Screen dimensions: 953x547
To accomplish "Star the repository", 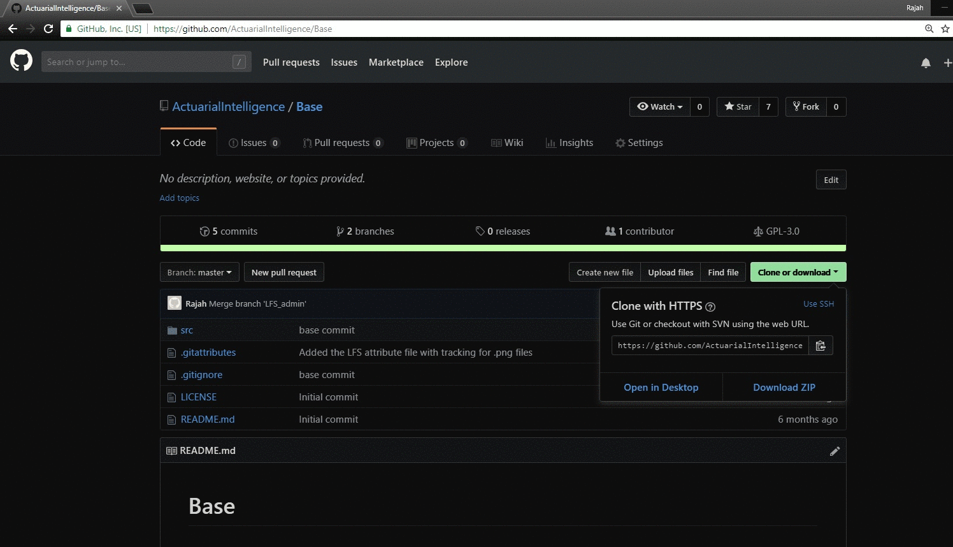I will point(738,106).
